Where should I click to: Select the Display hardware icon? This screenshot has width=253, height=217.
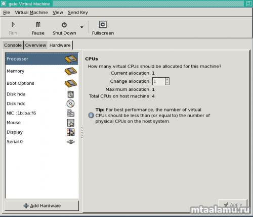[71, 132]
